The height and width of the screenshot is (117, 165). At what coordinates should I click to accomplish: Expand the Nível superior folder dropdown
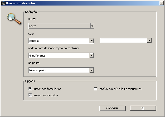pos(91,70)
